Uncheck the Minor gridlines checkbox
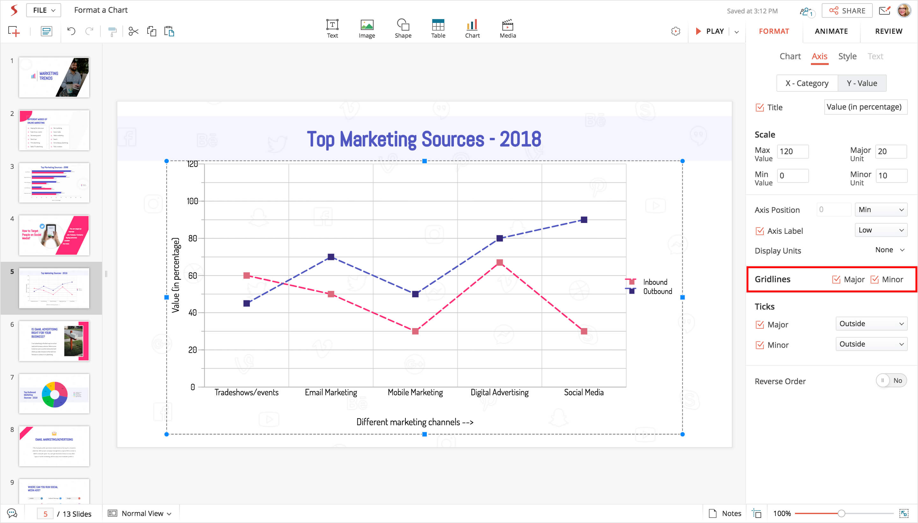This screenshot has height=523, width=918. tap(874, 279)
